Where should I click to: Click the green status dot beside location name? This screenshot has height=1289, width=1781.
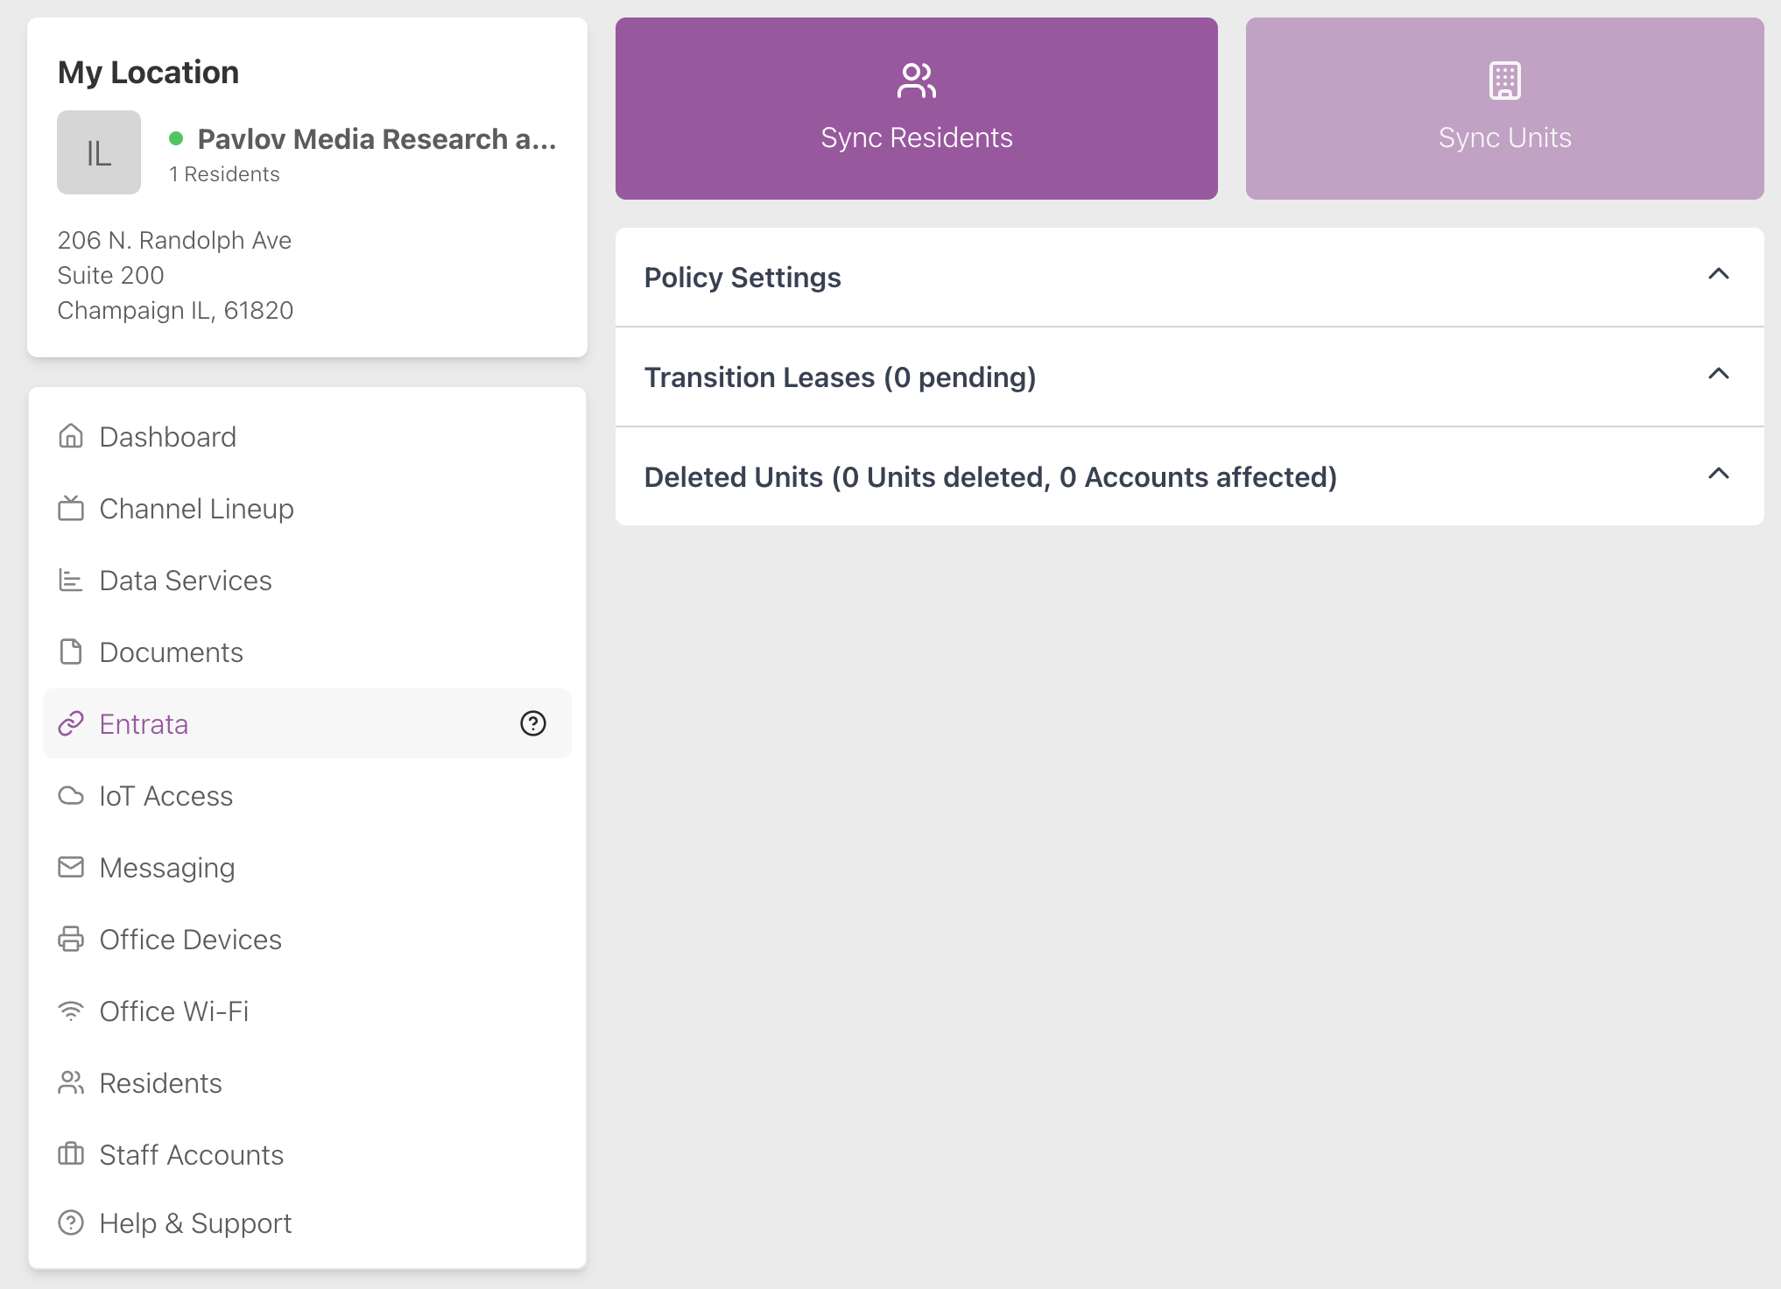[176, 138]
